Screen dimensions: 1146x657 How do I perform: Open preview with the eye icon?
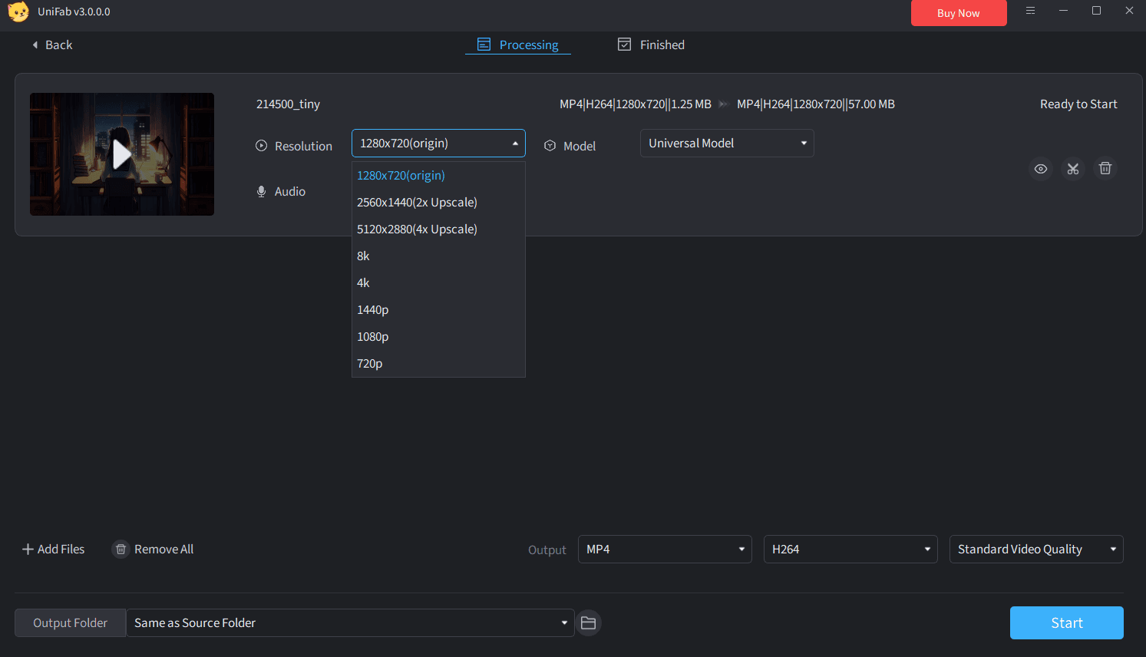click(x=1041, y=169)
